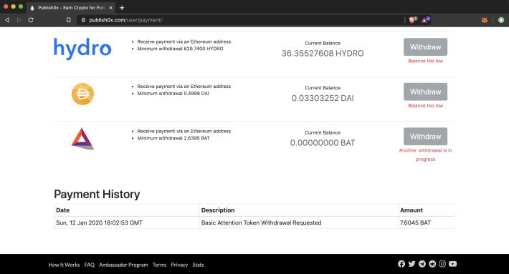The width and height of the screenshot is (509, 274).
Task: Open a new browser tab
Action: 122,7
